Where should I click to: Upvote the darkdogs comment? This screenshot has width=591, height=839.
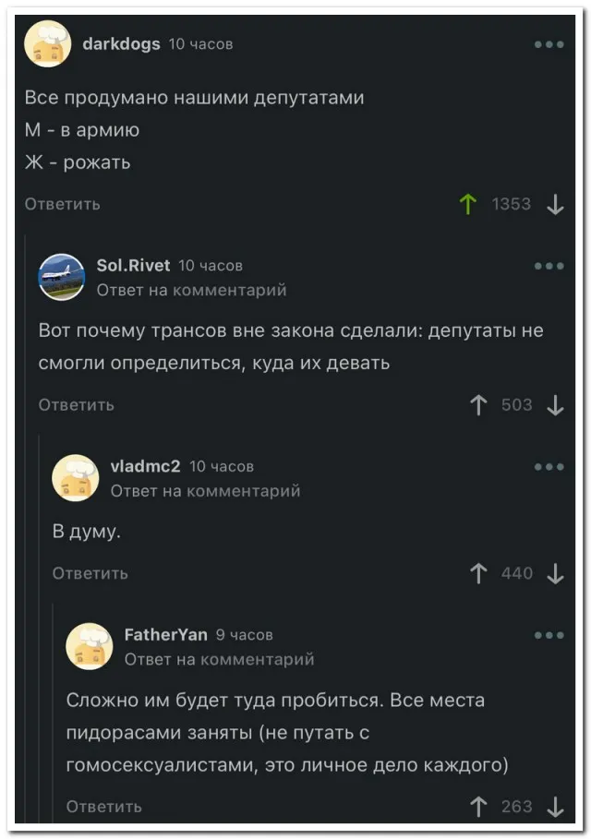coord(467,205)
